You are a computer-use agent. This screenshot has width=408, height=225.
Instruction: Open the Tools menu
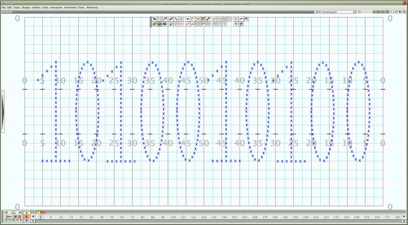click(17, 7)
